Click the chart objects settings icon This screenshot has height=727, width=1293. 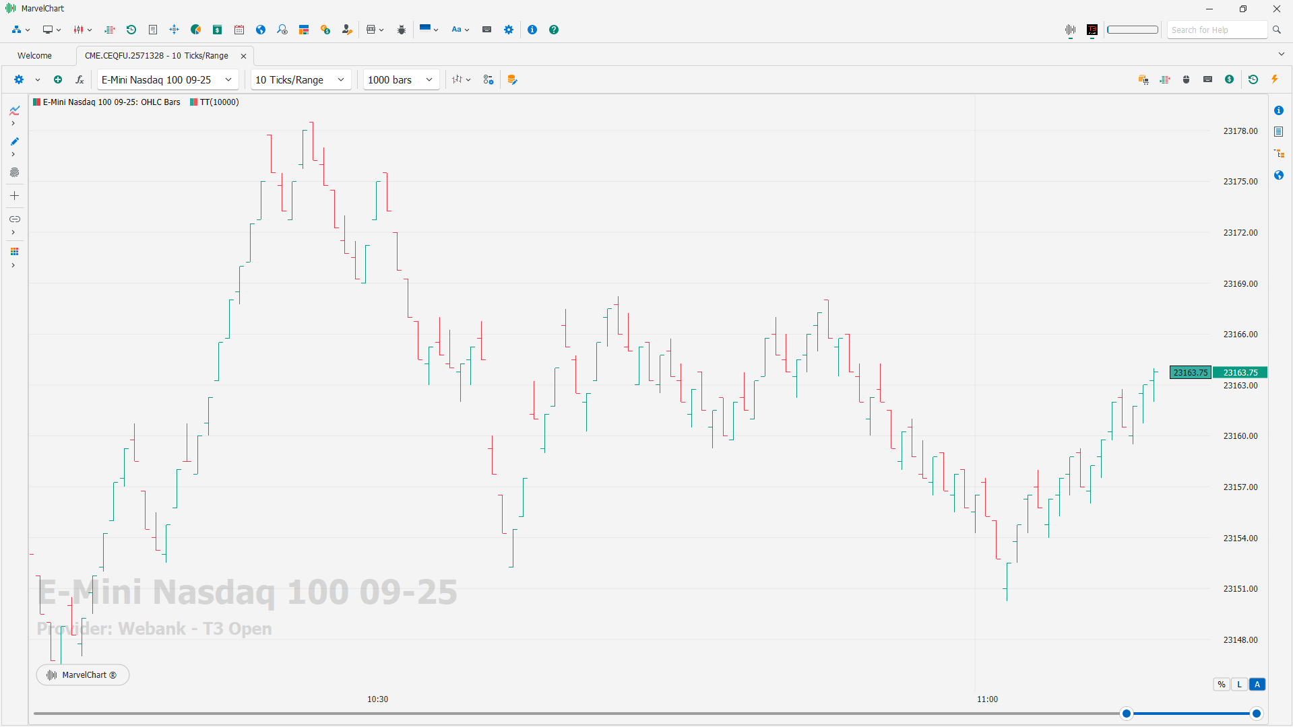[488, 79]
